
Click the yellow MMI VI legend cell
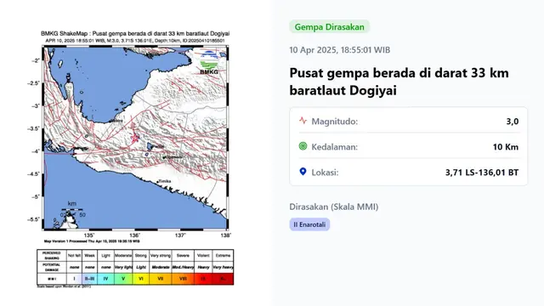click(x=141, y=279)
